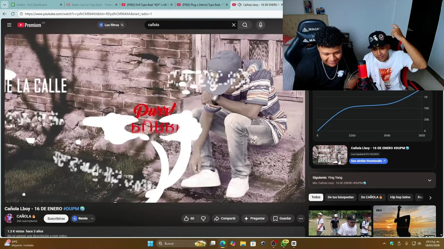
Task: Click the video player area
Action: tap(155, 118)
